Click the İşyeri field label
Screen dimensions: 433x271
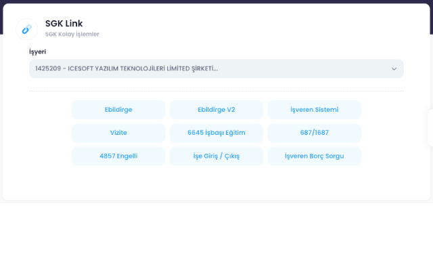[37, 51]
